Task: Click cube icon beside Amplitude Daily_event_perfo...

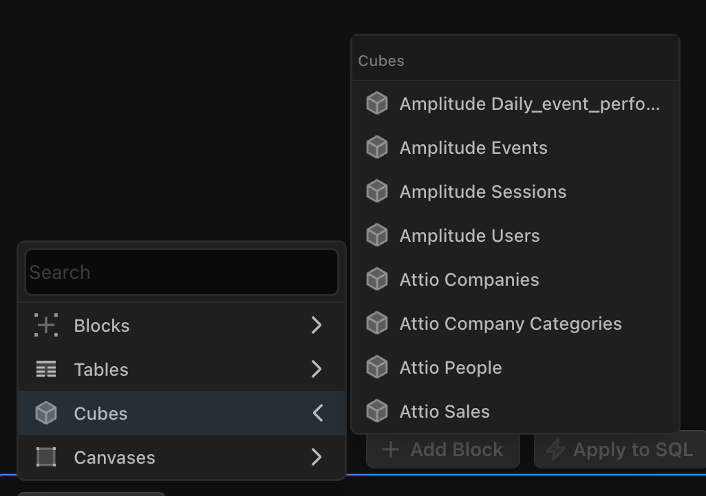Action: click(x=377, y=104)
